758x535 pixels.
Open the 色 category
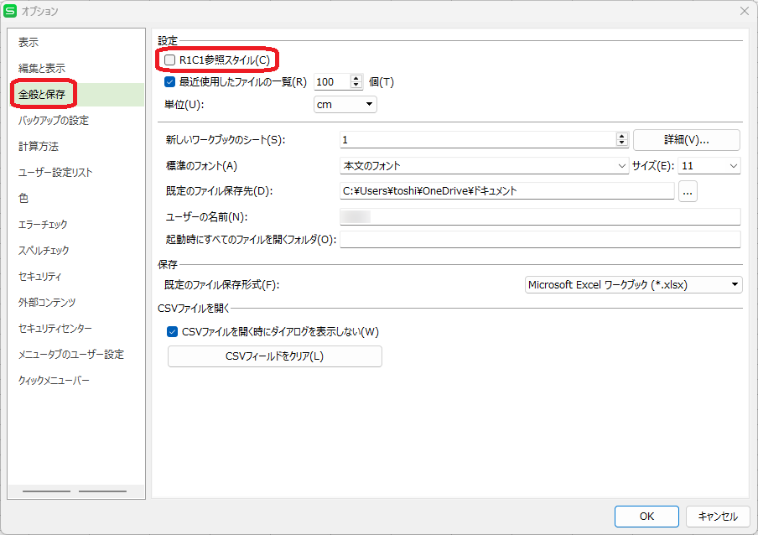[23, 199]
